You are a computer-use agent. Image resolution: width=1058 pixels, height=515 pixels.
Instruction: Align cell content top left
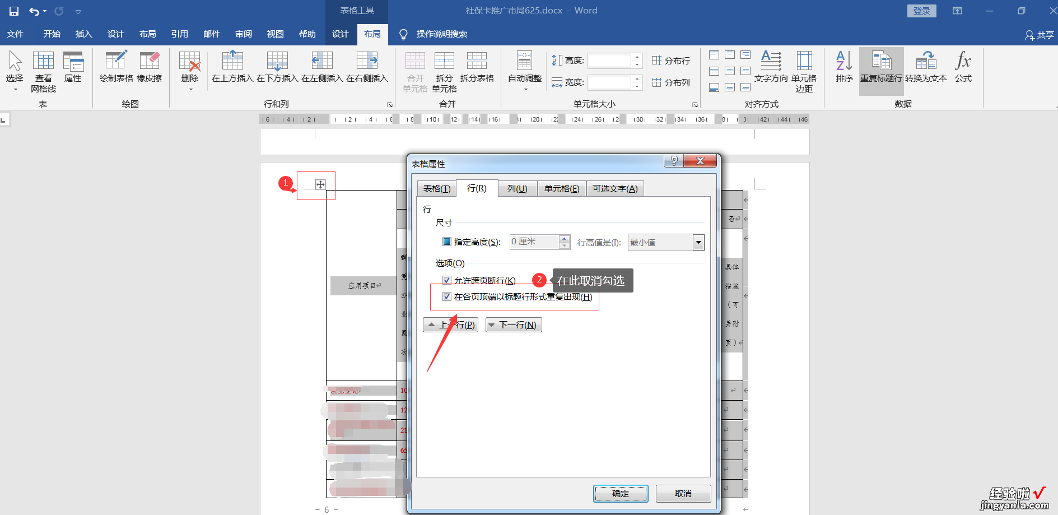pyautogui.click(x=714, y=55)
